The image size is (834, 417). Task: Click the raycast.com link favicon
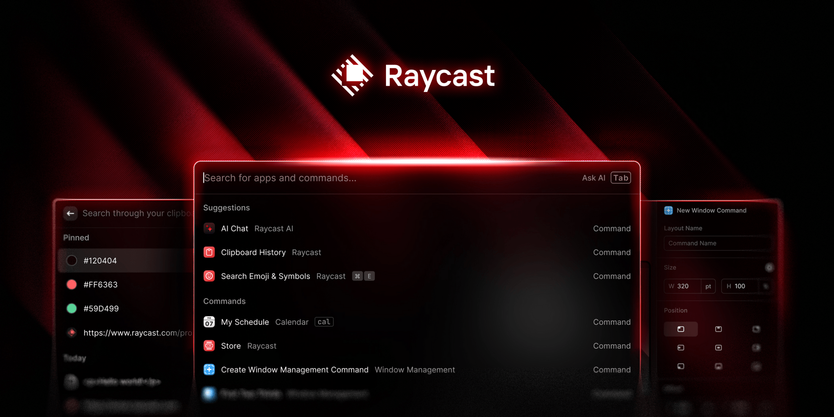pyautogui.click(x=72, y=333)
